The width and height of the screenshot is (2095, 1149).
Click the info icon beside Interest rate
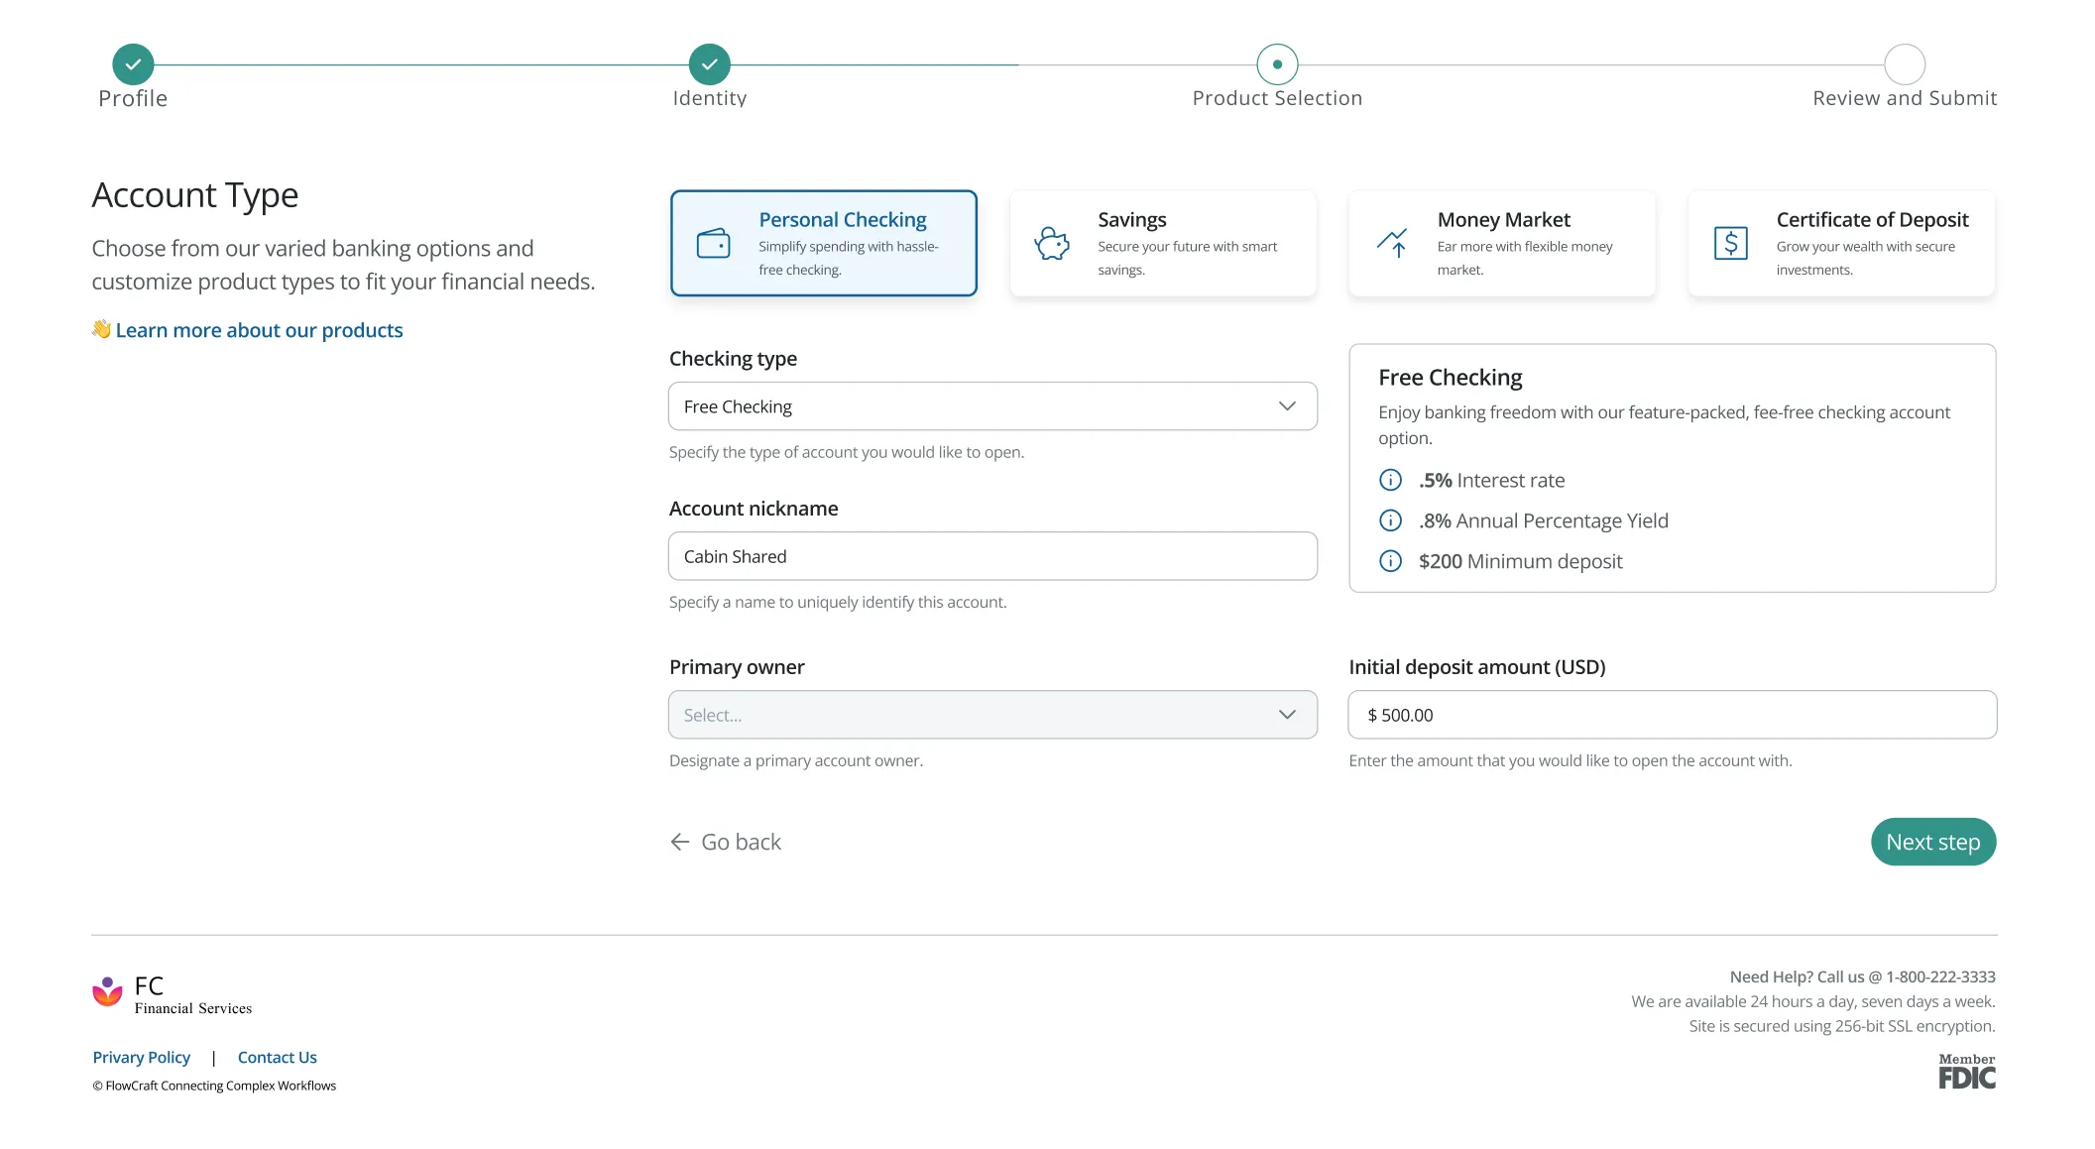(x=1390, y=480)
